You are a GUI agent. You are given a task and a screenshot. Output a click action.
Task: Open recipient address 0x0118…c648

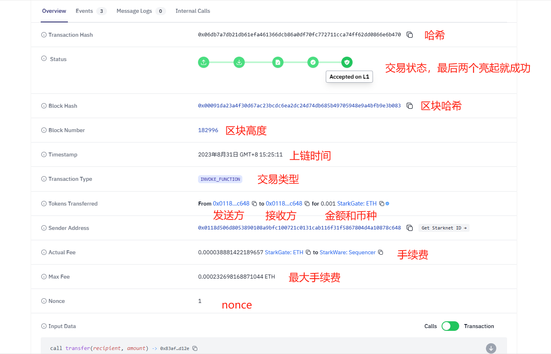284,204
